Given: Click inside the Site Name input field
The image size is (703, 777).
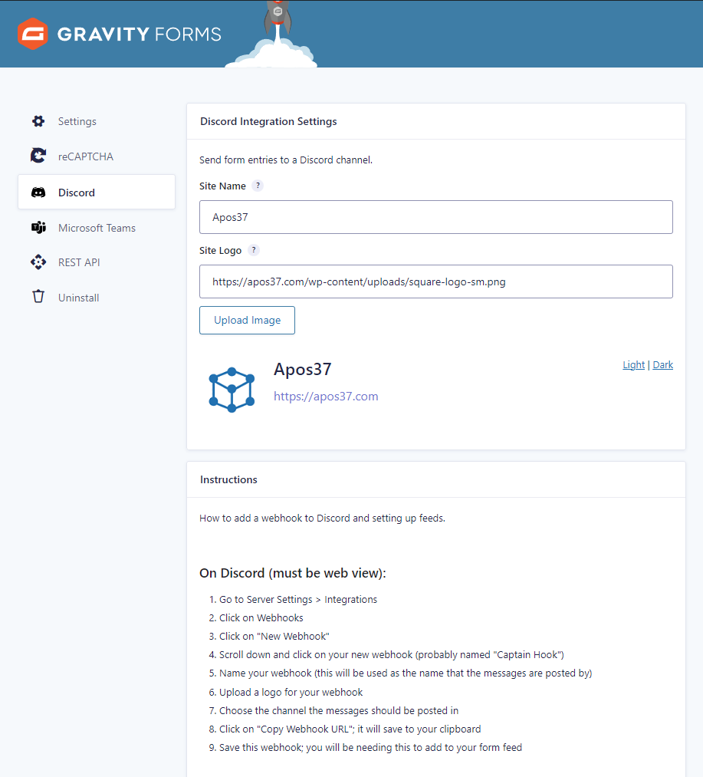Looking at the screenshot, I should (435, 217).
